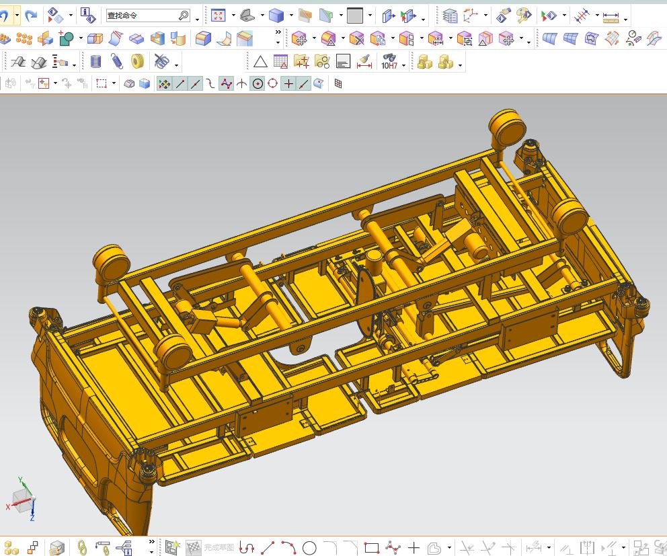667x556 pixels.
Task: Click the sketch Line tool
Action: [x=268, y=547]
